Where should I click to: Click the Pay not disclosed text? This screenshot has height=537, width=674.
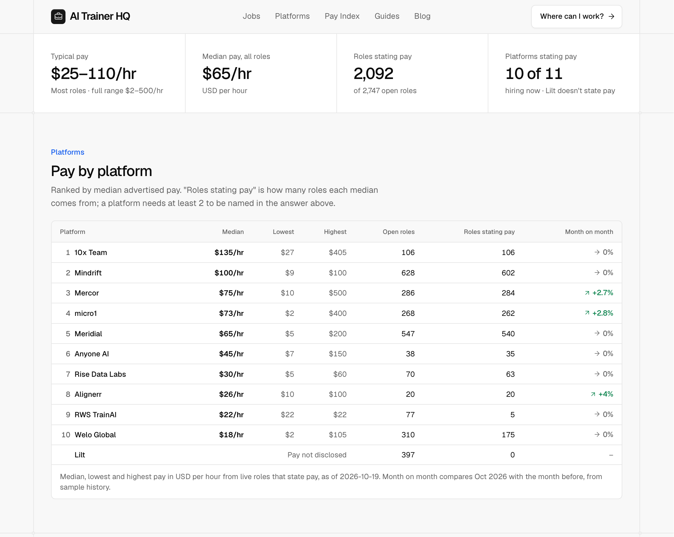[317, 455]
